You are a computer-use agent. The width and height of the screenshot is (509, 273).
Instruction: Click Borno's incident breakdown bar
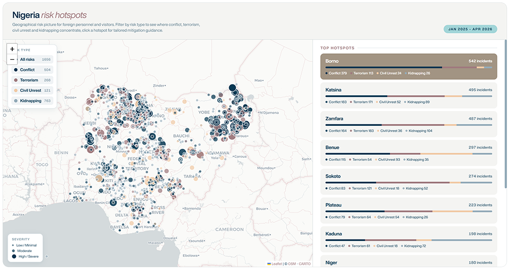click(409, 67)
